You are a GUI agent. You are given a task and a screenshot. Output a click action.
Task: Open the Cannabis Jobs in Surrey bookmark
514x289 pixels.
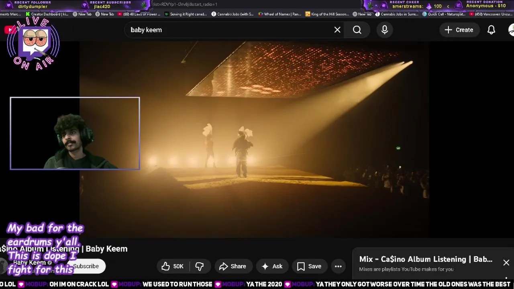397,14
